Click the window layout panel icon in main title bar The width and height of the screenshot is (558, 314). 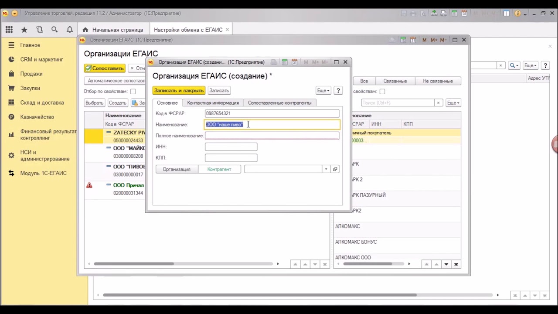point(507,14)
